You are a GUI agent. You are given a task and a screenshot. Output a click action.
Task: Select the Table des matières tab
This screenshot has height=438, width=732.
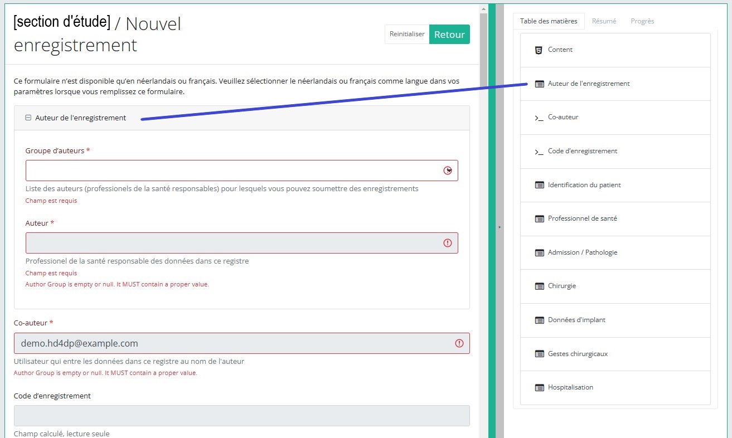coord(549,21)
